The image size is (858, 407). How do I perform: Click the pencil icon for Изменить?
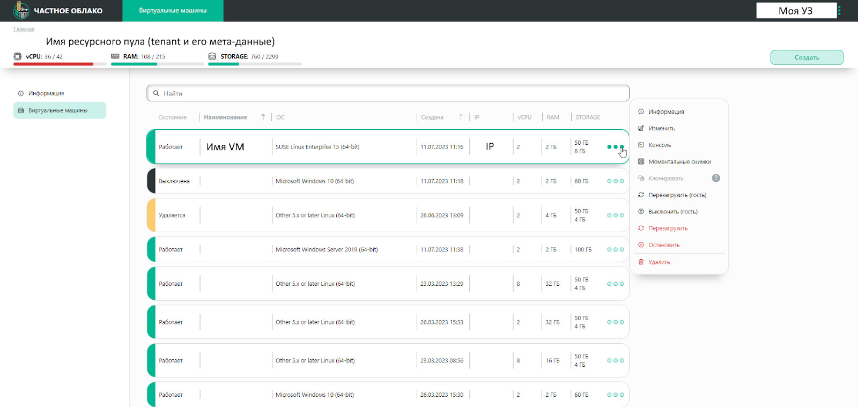tap(641, 128)
